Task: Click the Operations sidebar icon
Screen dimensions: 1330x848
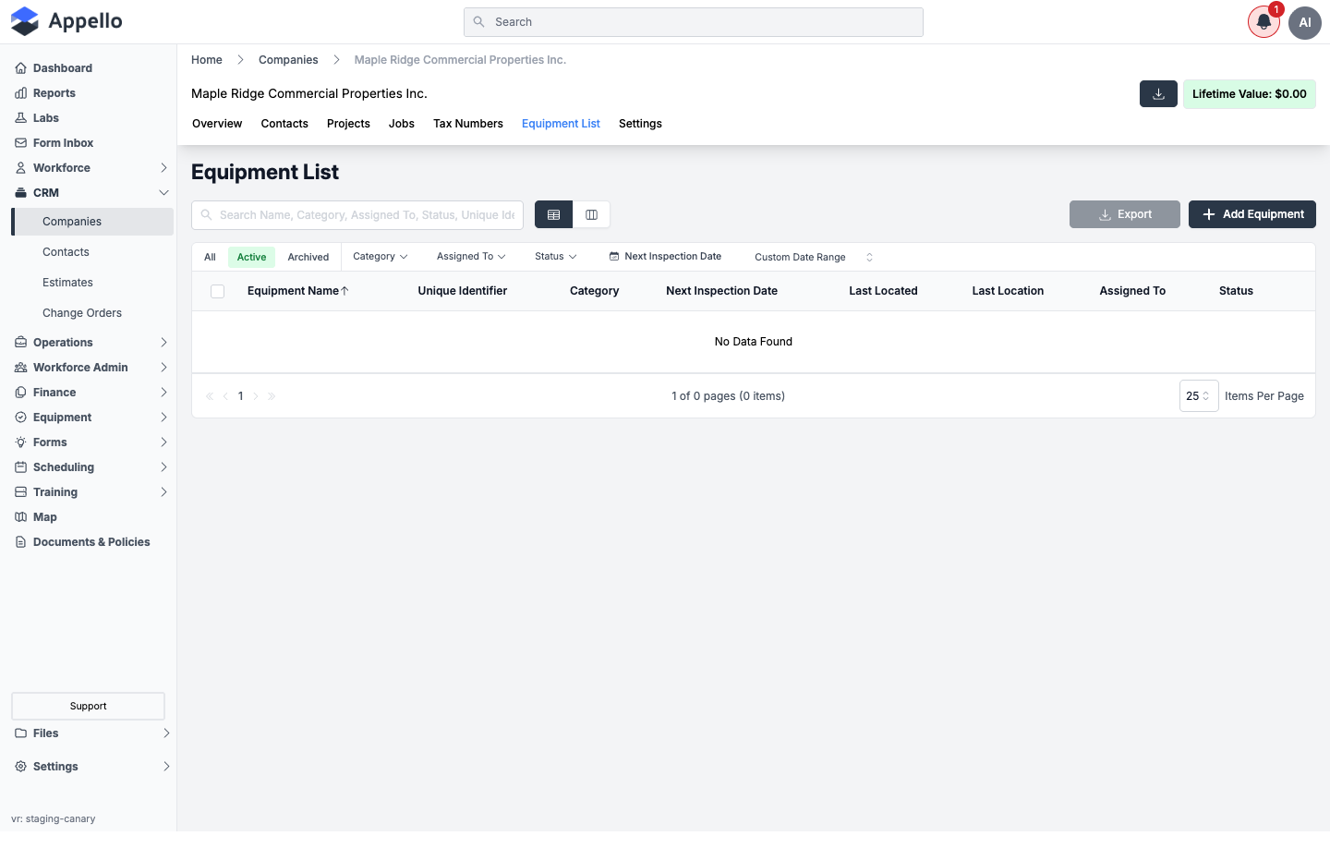Action: point(20,343)
